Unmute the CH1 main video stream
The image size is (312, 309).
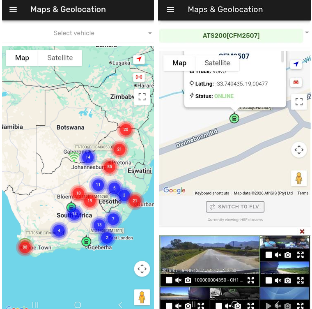[179, 280]
